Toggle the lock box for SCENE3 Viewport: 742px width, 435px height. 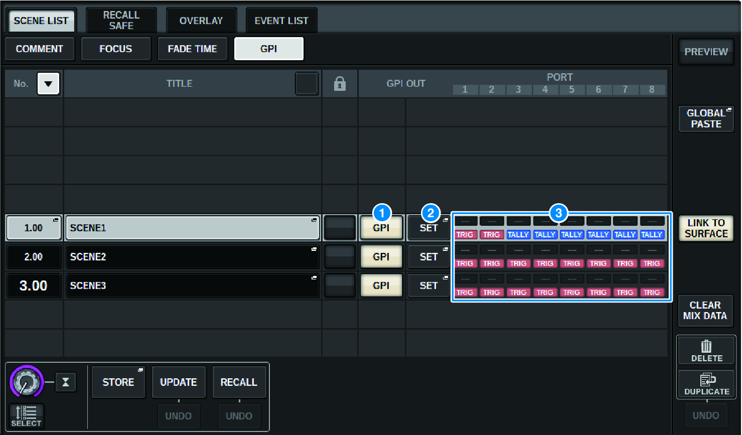340,285
